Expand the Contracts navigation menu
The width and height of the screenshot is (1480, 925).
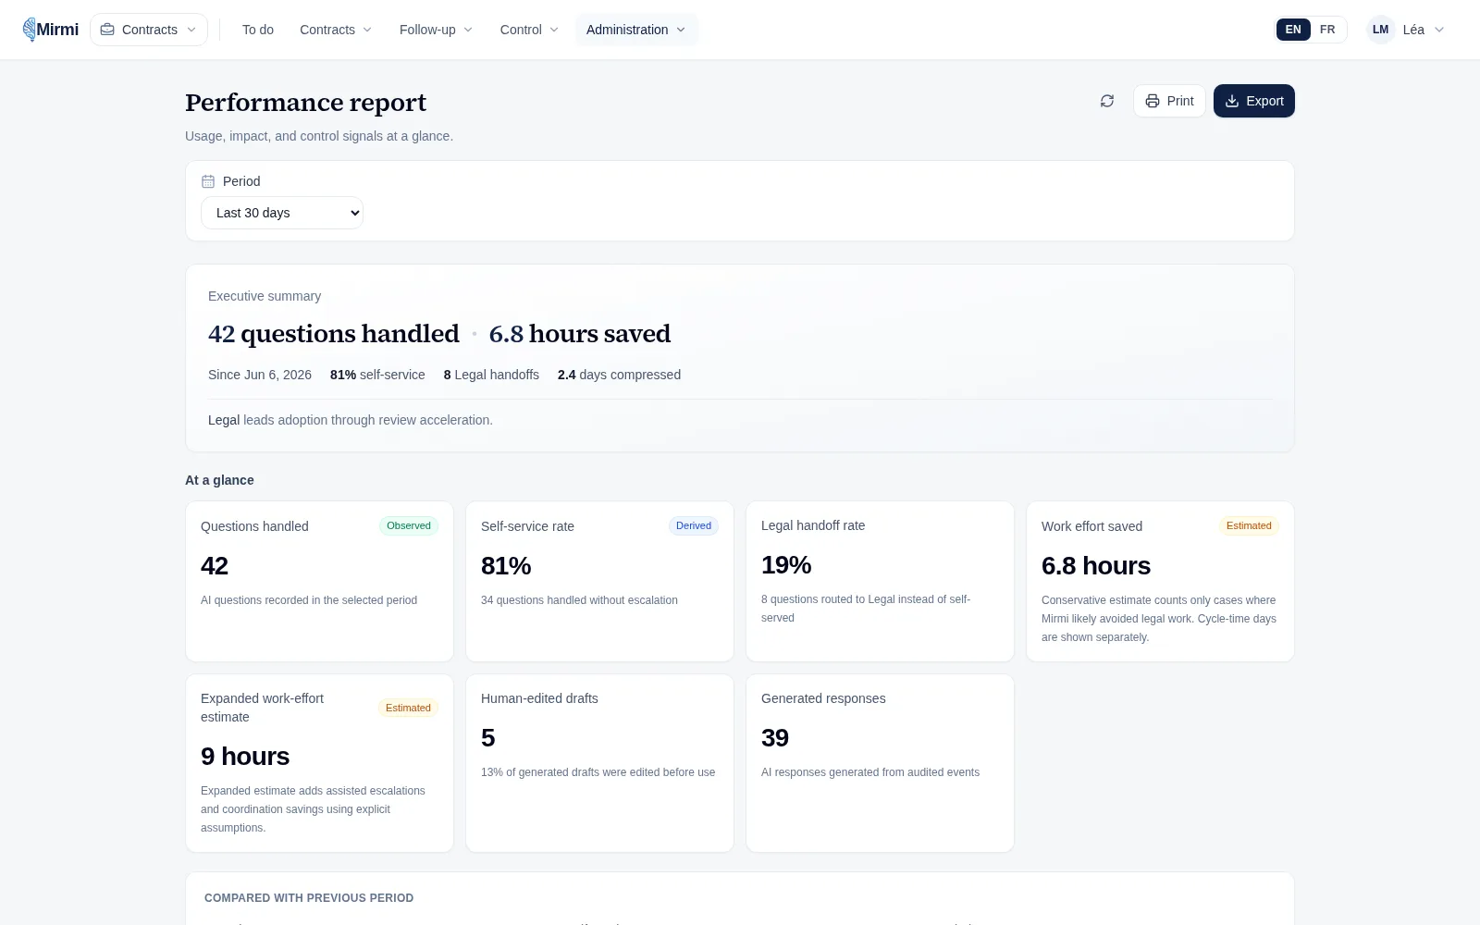(336, 30)
